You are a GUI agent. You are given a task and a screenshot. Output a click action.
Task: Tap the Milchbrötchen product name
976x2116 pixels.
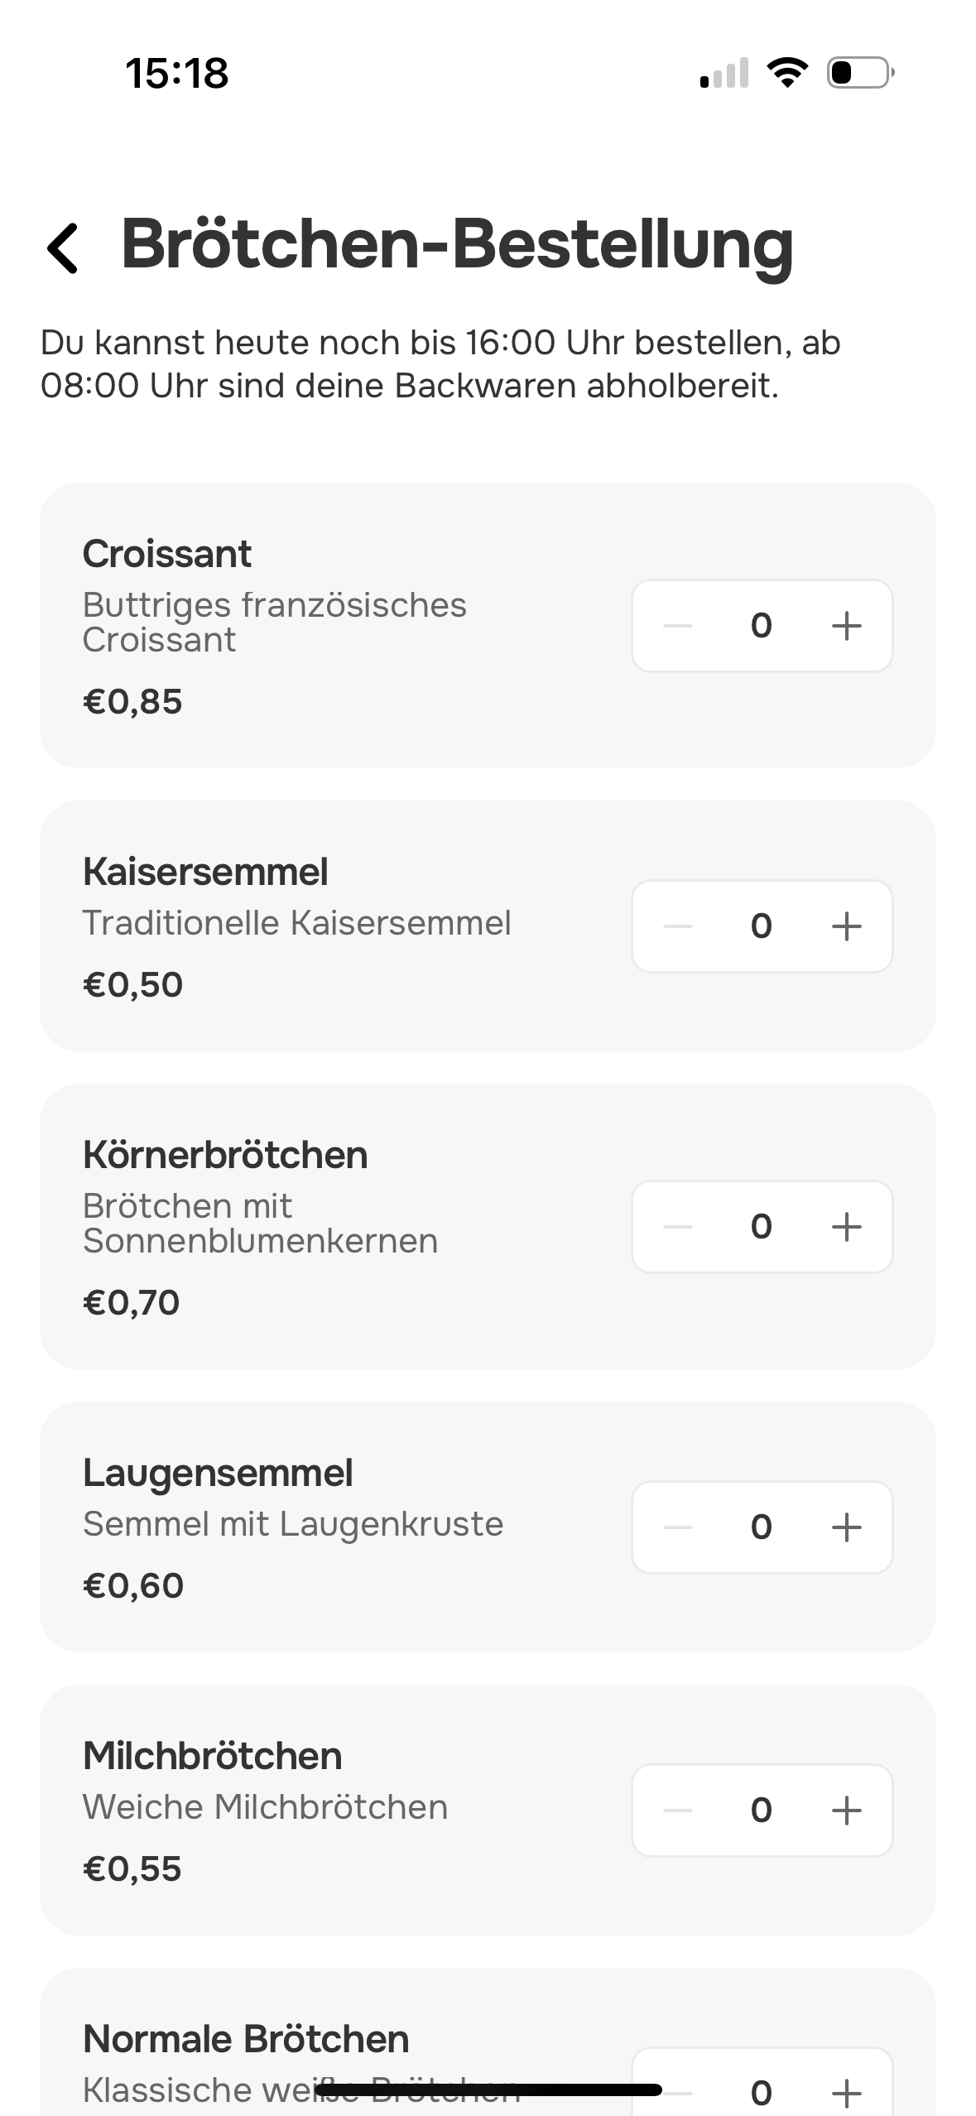pyautogui.click(x=213, y=1756)
